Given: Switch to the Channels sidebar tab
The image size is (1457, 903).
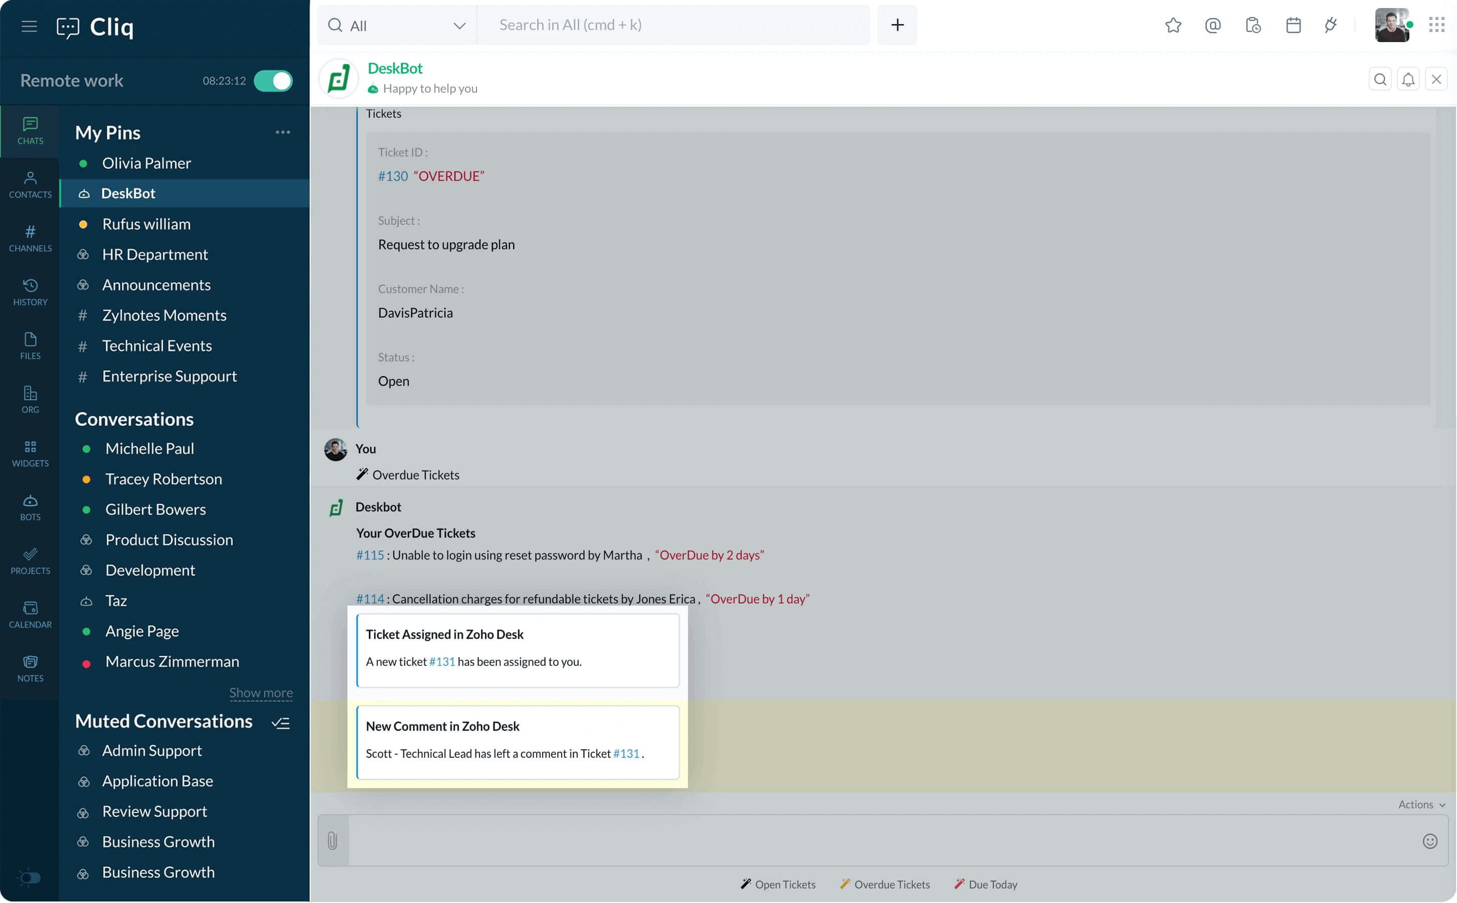Looking at the screenshot, I should [30, 238].
